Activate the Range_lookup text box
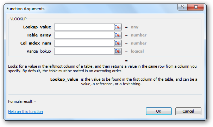Image resolution: width=213 pixels, height=127 pixels. point(84,51)
